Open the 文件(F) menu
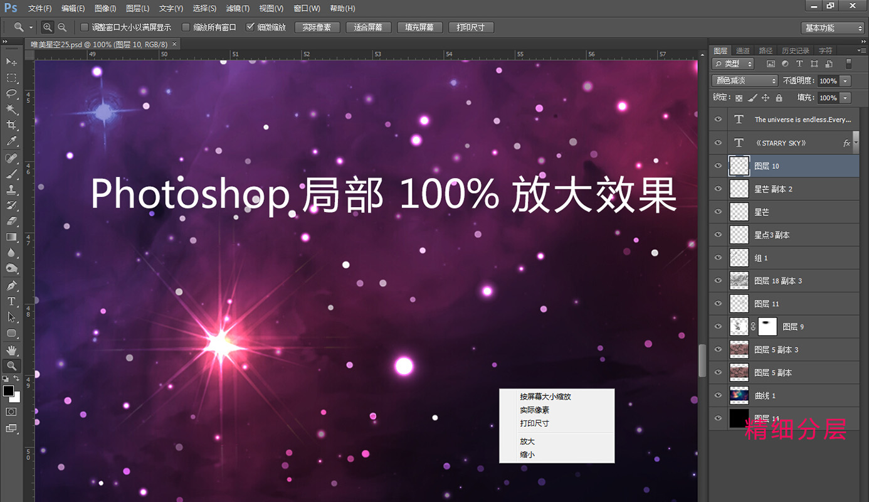This screenshot has height=502, width=869. [39, 8]
